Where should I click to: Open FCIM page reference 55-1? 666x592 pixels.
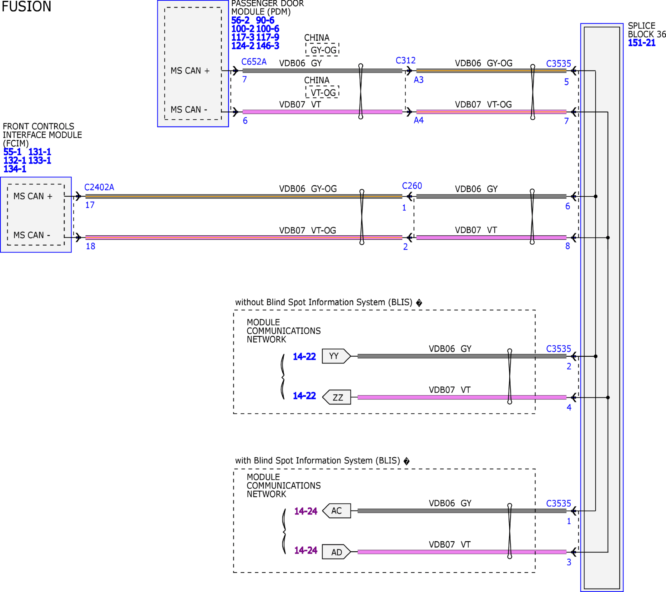[13, 152]
